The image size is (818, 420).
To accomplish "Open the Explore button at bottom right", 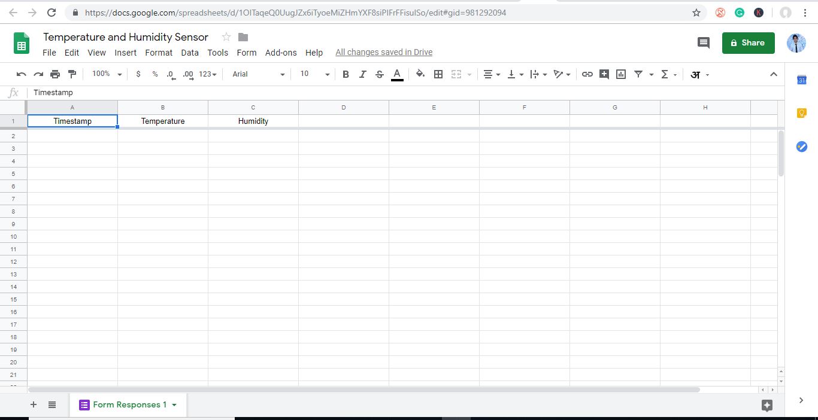I will point(767,405).
